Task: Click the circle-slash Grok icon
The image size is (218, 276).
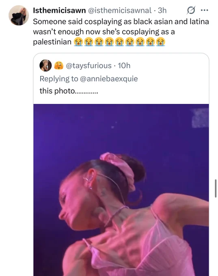Action: [x=191, y=10]
